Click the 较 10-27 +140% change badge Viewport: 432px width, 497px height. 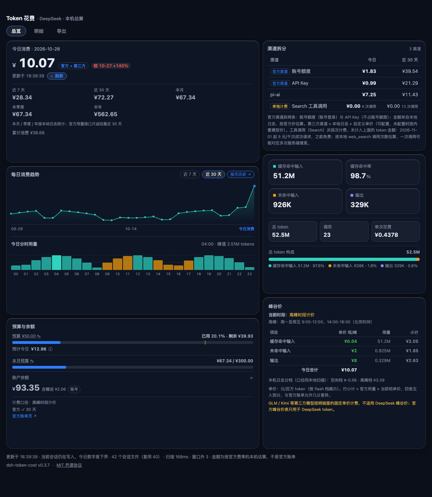pyautogui.click(x=111, y=66)
